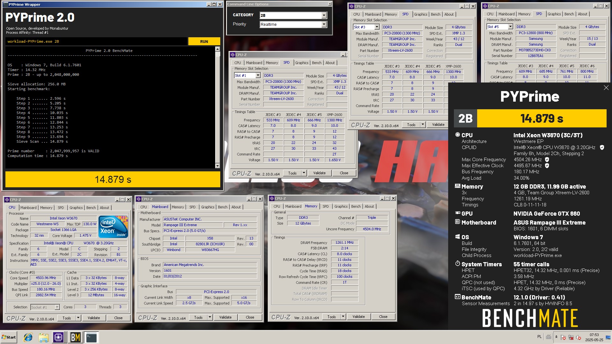The image size is (612, 344).
Task: Switch to Mainboard tab in CPU-Z CPU window
Action: [x=28, y=208]
